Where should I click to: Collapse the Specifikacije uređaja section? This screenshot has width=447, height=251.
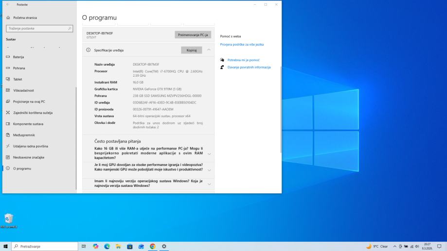(209, 50)
